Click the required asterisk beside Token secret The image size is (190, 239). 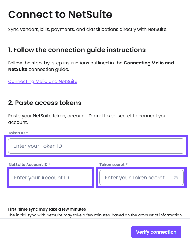126,165
